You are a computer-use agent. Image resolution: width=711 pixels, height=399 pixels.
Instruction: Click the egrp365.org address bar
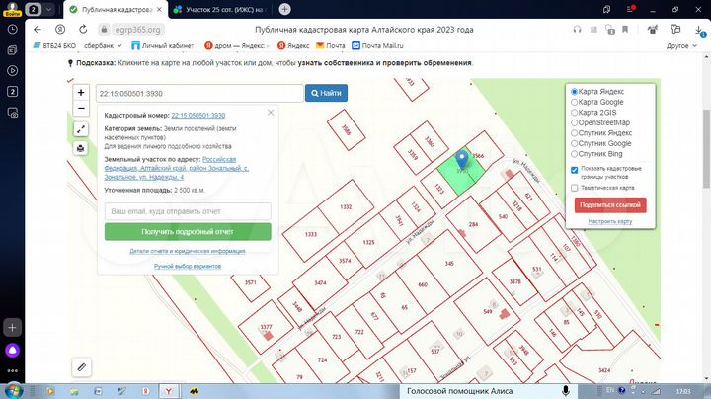click(137, 30)
